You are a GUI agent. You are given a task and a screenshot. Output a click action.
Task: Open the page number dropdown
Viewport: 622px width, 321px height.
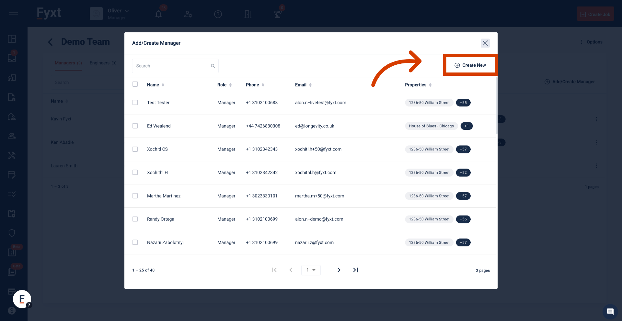click(x=311, y=270)
